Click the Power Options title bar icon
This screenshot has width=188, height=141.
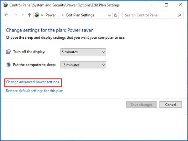coord(5,5)
